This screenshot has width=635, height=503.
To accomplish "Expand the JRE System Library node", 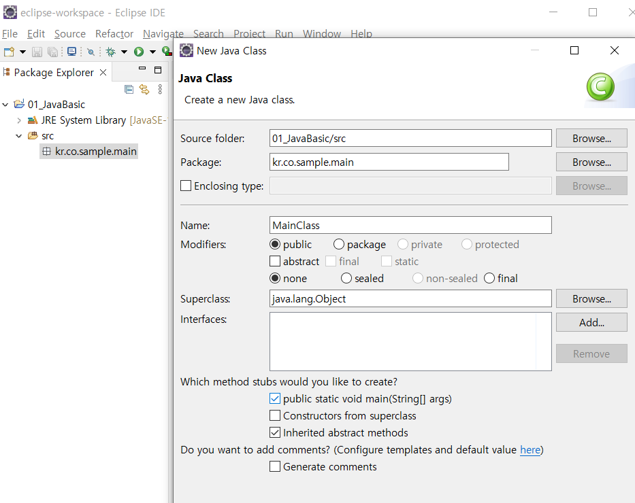I will click(x=19, y=120).
